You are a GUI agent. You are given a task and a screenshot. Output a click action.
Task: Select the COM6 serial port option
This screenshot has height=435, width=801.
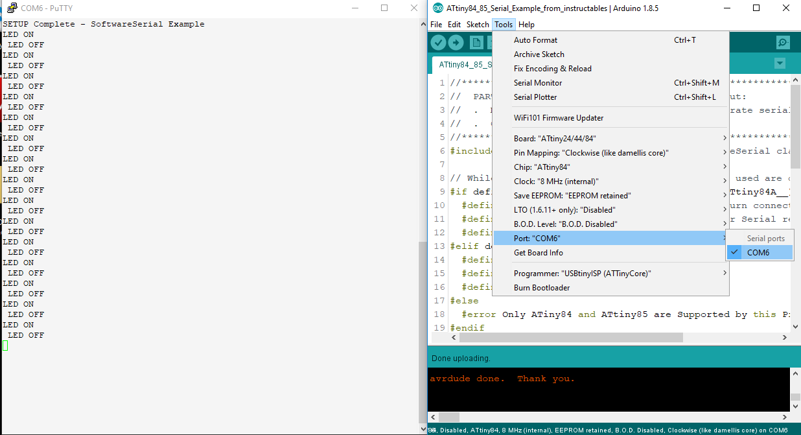(759, 253)
